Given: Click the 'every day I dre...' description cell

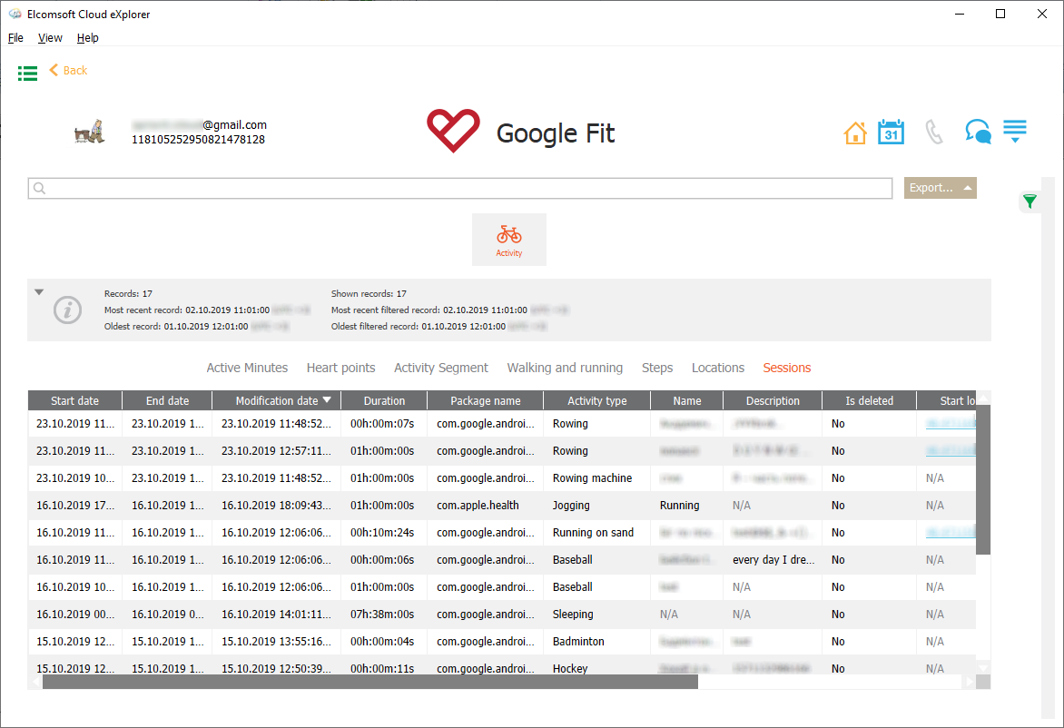Looking at the screenshot, I should [773, 560].
